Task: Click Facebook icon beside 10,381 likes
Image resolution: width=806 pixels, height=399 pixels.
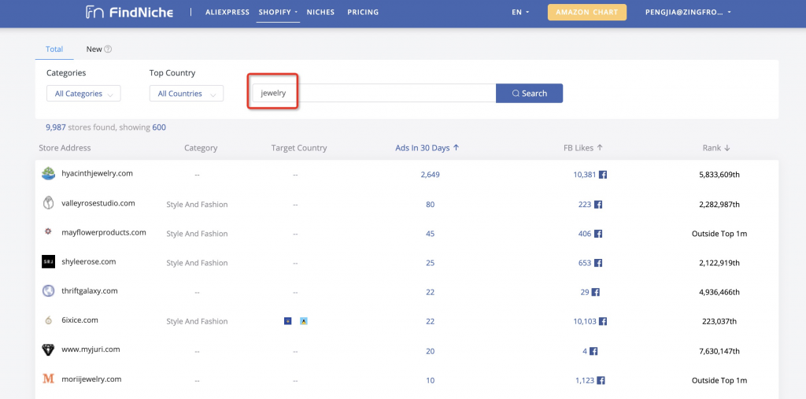Action: 603,175
